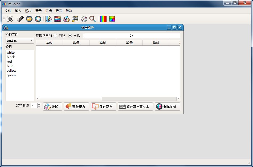This screenshot has height=167, width=253.
Task: Select the color palette grid icon
Action: pos(58,19)
